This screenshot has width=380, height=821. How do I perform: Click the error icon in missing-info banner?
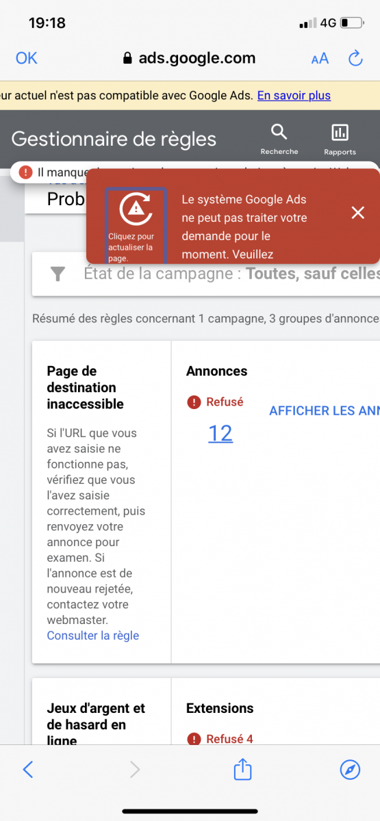[26, 172]
